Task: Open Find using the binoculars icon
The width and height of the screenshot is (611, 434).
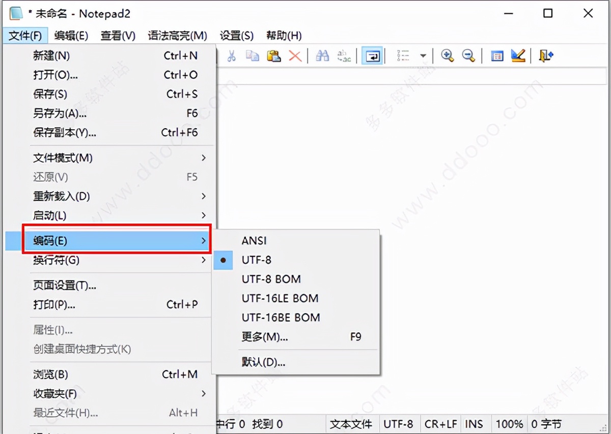Action: coord(322,56)
